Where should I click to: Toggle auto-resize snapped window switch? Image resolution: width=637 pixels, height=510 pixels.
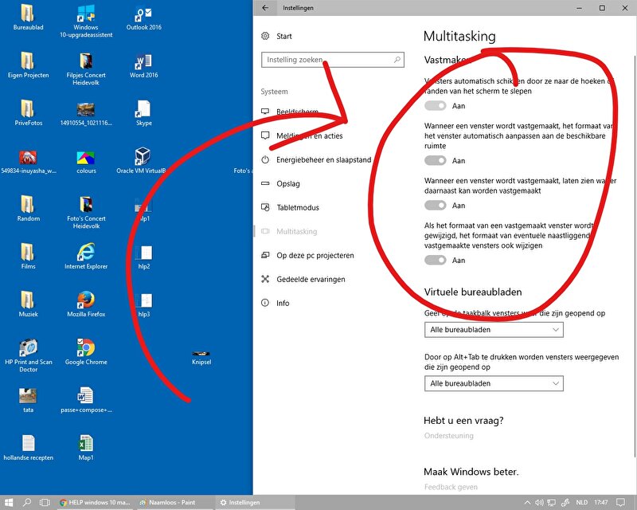(436, 161)
